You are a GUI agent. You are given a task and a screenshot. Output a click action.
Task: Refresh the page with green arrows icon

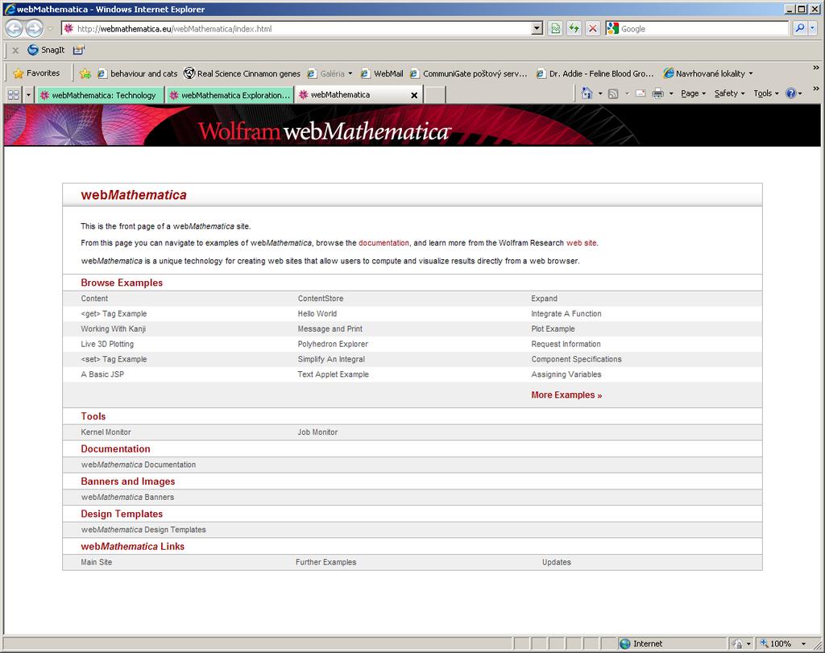tap(574, 29)
